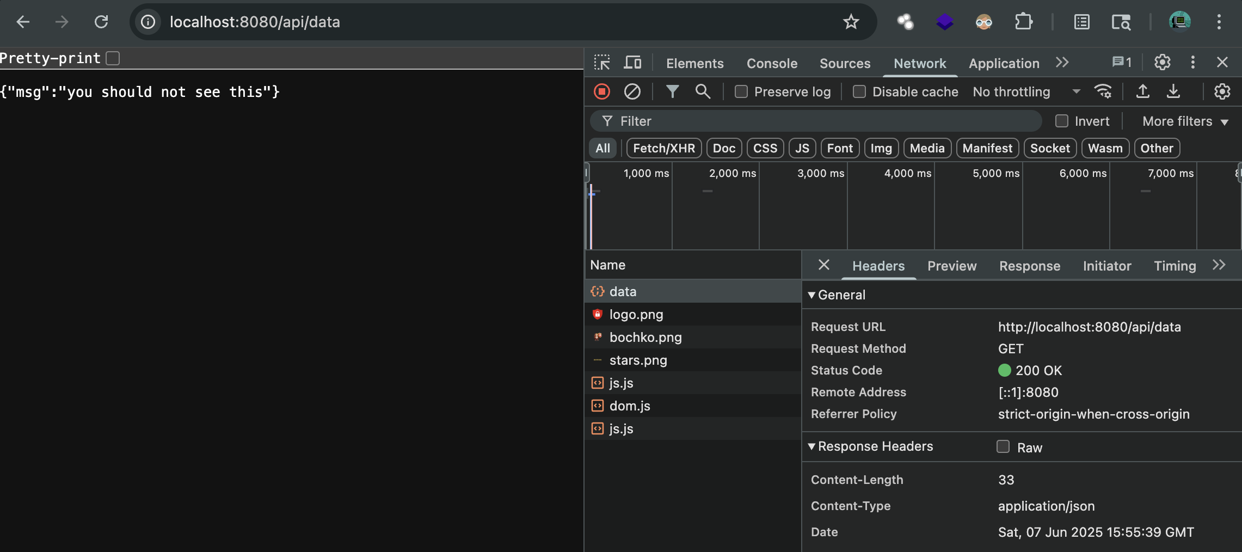Image resolution: width=1242 pixels, height=552 pixels.
Task: Clear the network log
Action: tap(632, 91)
